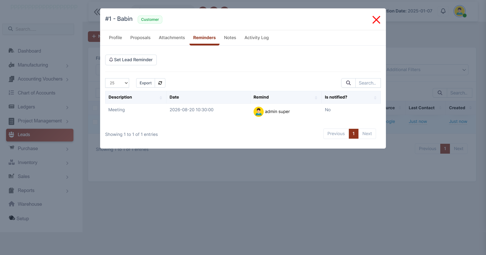
Task: Expand the Ledgers sidebar menu
Action: (x=67, y=107)
